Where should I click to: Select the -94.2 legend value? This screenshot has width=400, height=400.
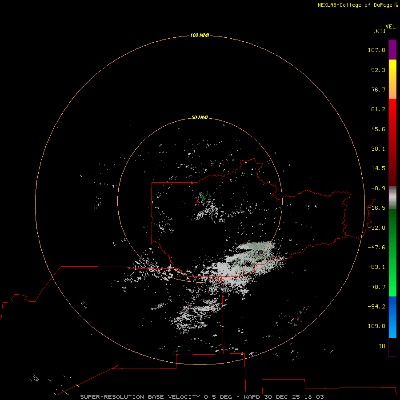tap(376, 306)
